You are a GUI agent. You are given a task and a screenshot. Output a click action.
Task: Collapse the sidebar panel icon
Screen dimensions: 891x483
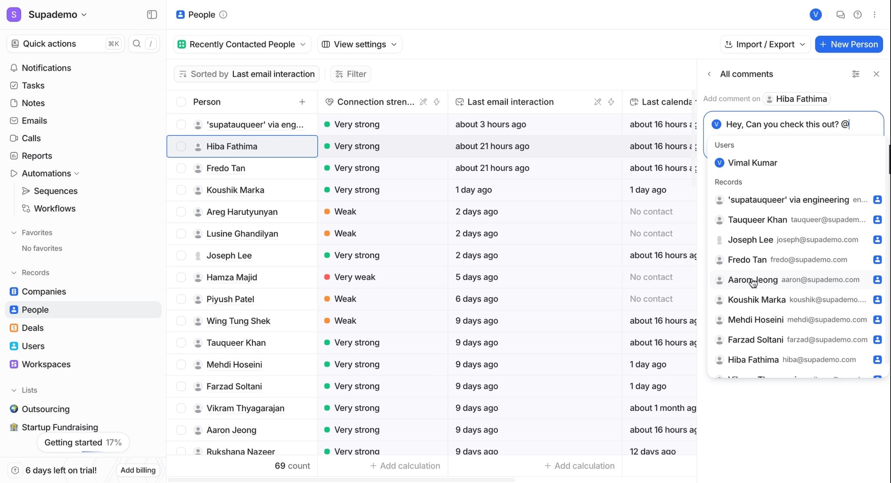point(152,15)
